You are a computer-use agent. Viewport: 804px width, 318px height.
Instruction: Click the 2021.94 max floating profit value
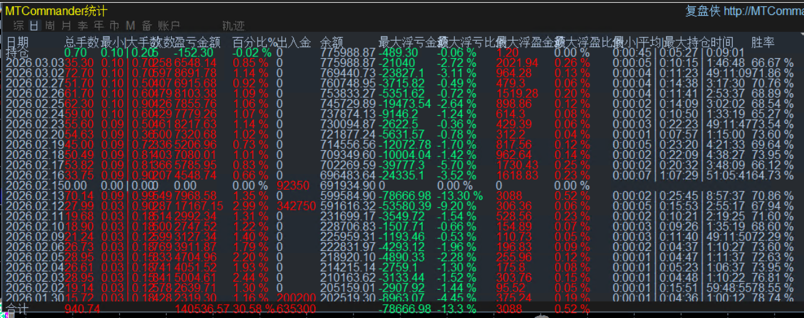(x=517, y=63)
